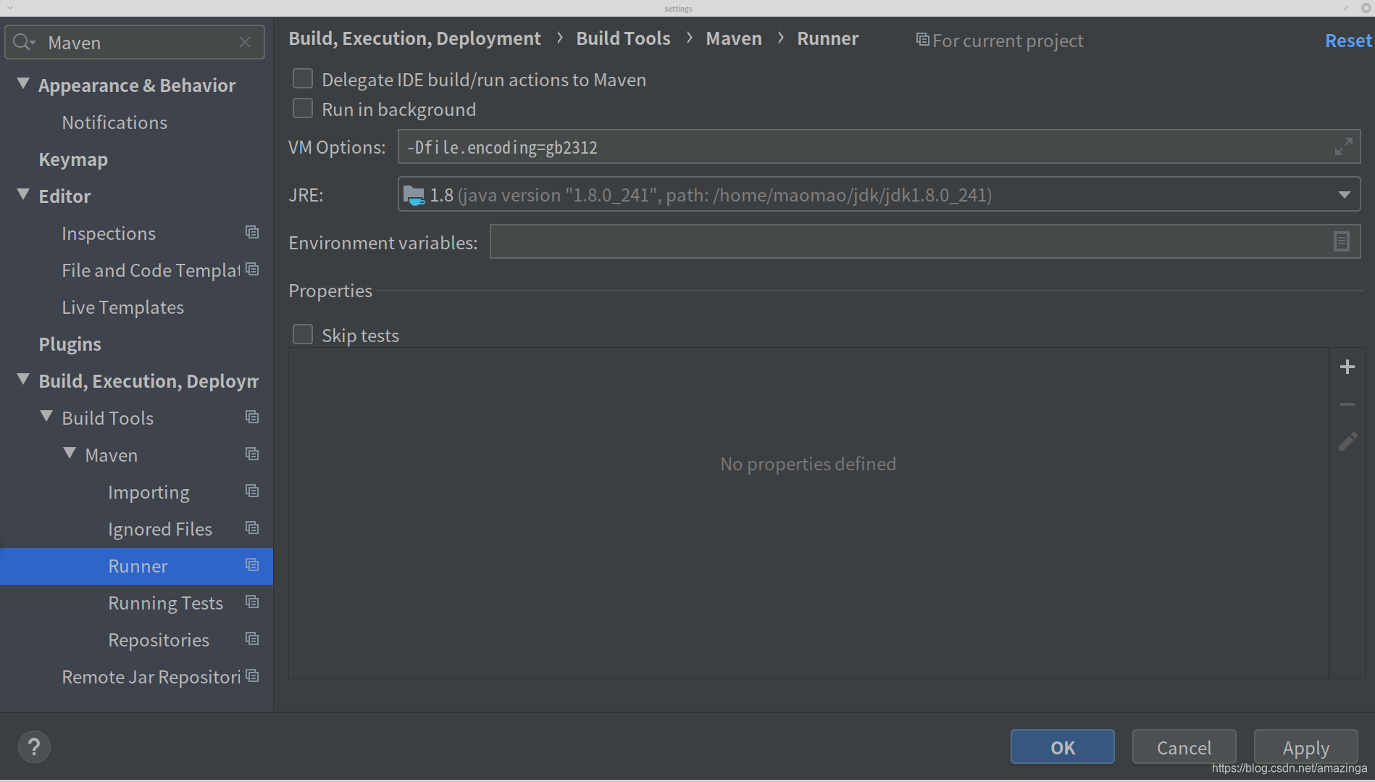Click the JRE folder icon
This screenshot has height=782, width=1375.
414,195
